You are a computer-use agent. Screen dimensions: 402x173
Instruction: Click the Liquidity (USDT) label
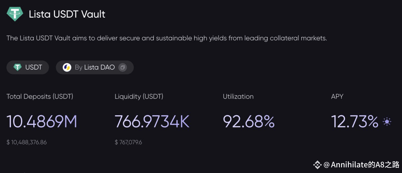tap(139, 96)
